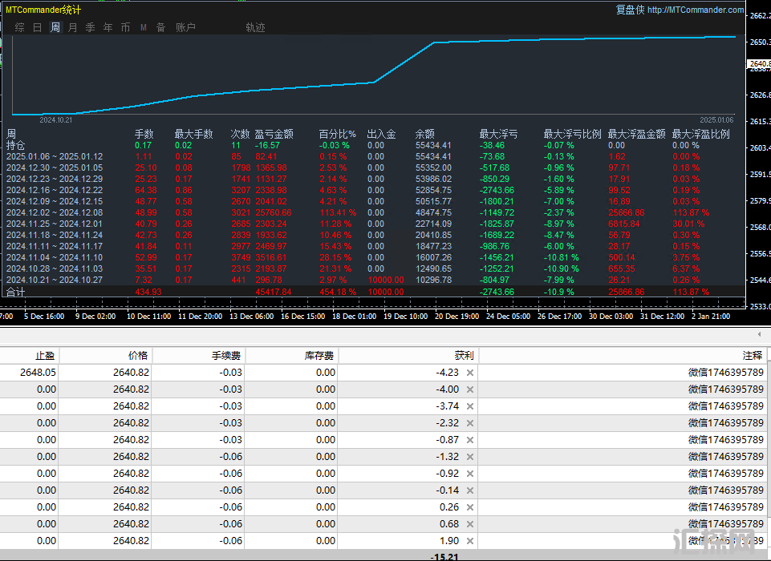Open the 账户 (account) tab

point(185,27)
